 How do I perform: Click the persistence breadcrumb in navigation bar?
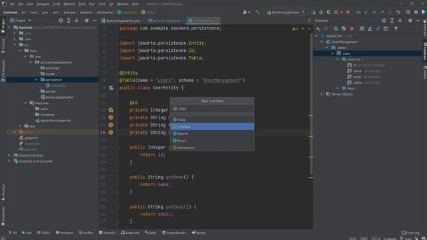[105, 12]
